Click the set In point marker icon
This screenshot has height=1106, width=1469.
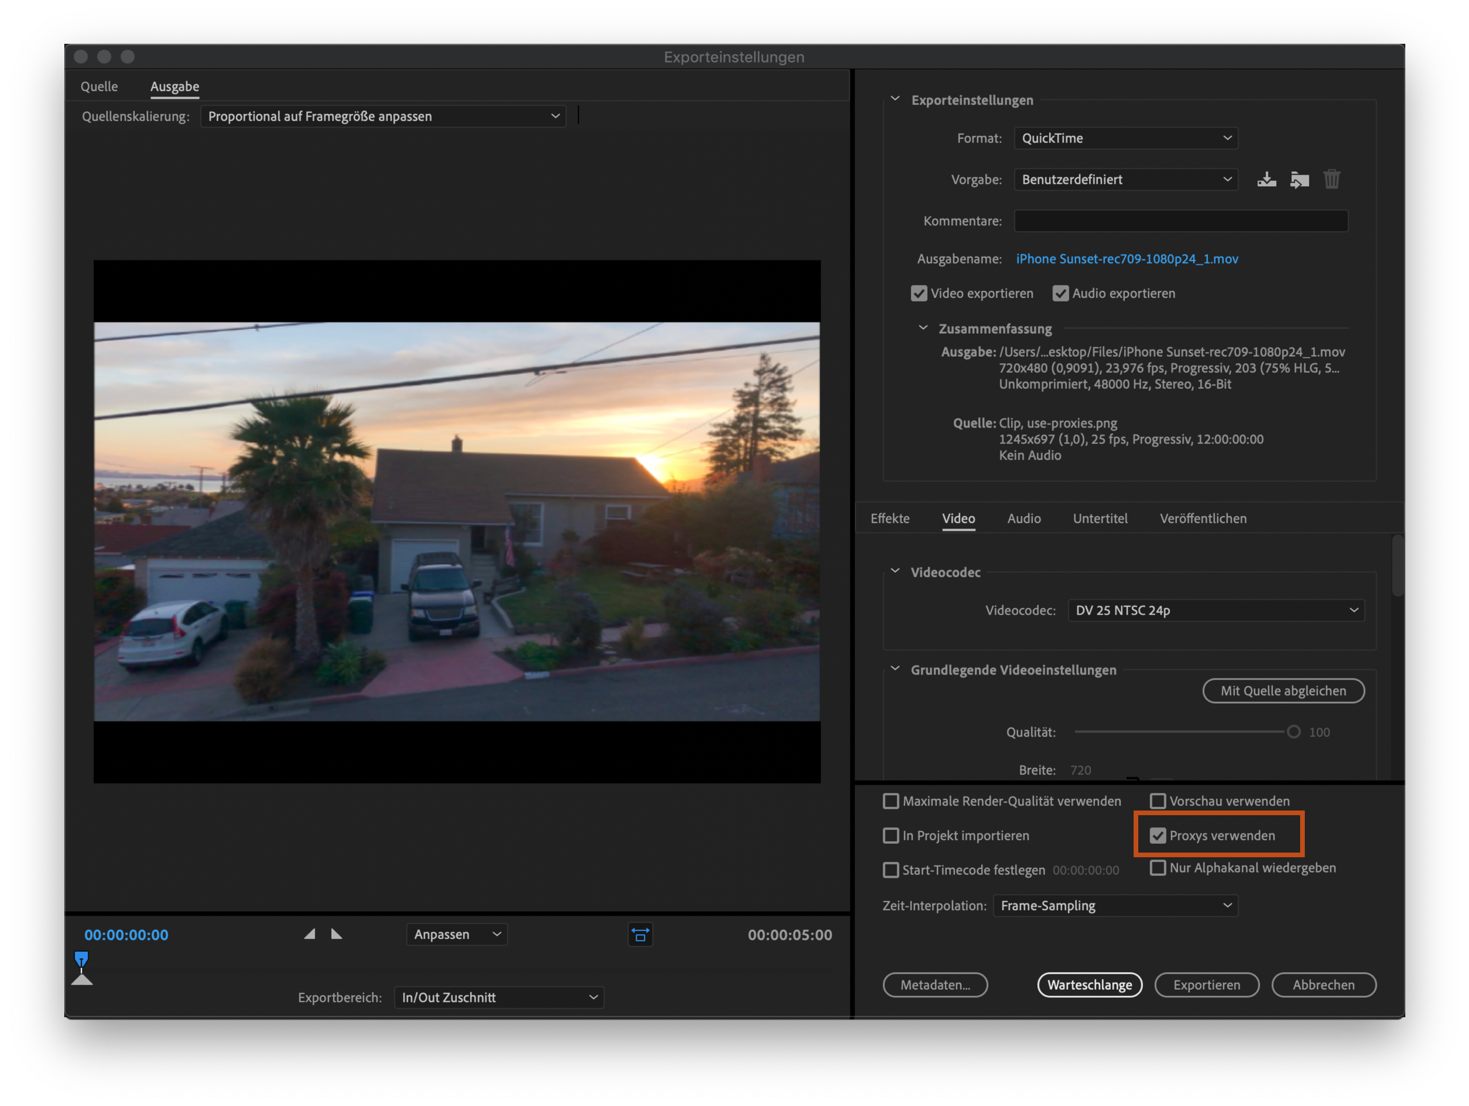click(x=310, y=934)
